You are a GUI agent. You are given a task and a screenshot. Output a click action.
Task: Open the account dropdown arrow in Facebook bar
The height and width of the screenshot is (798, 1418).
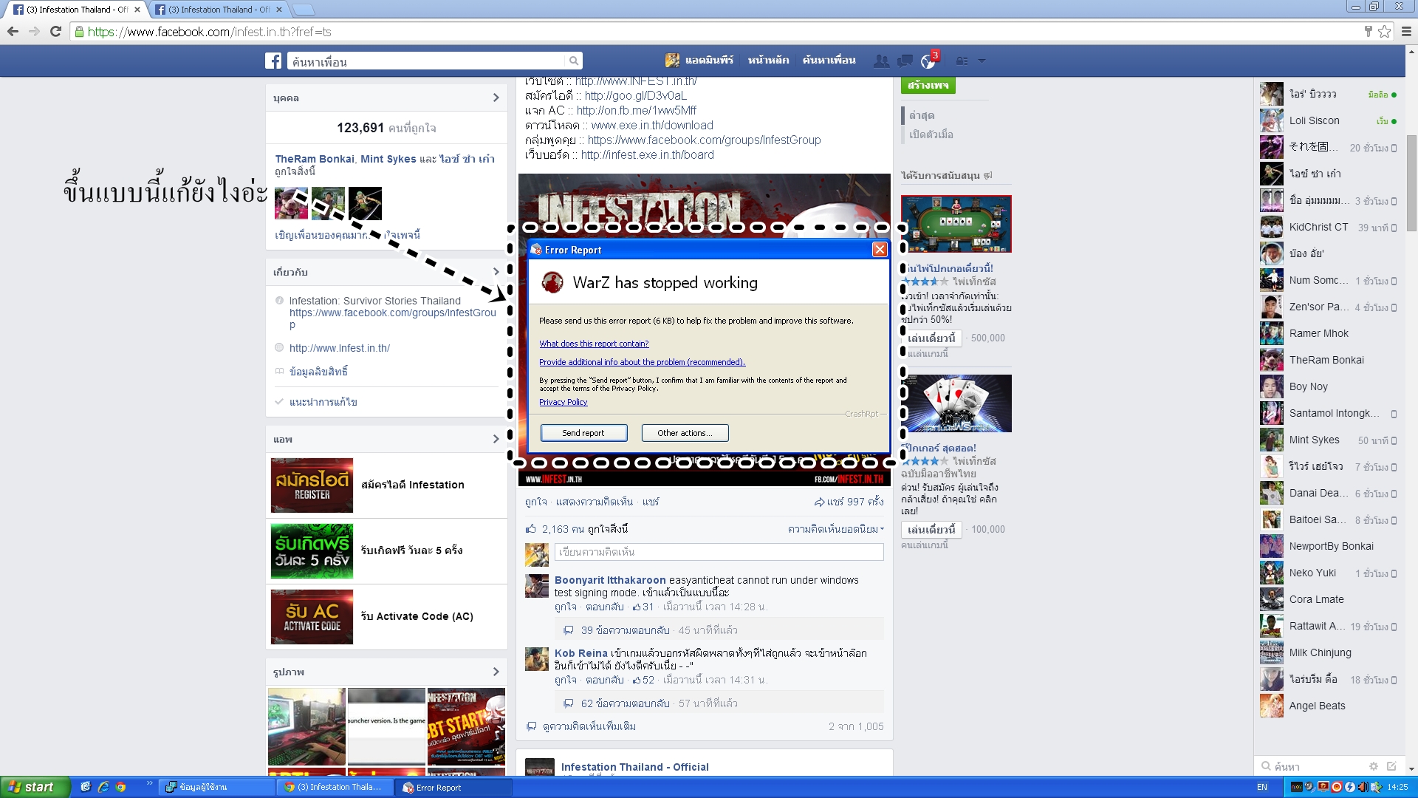point(982,61)
